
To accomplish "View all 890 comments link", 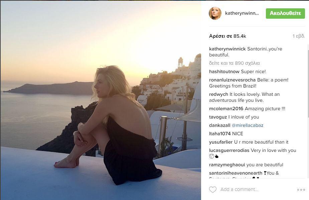I will pos(234,63).
